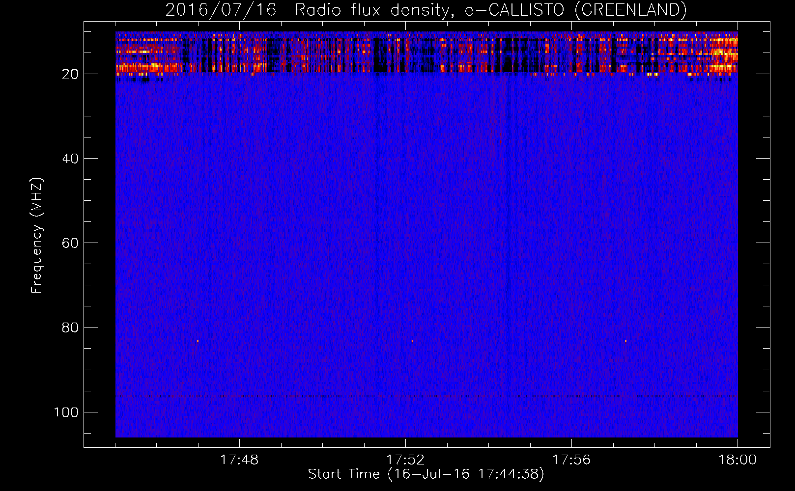Click the 'Start Time (16-Jul-16 17:44:38)' label
This screenshot has width=795, height=491.
click(426, 474)
